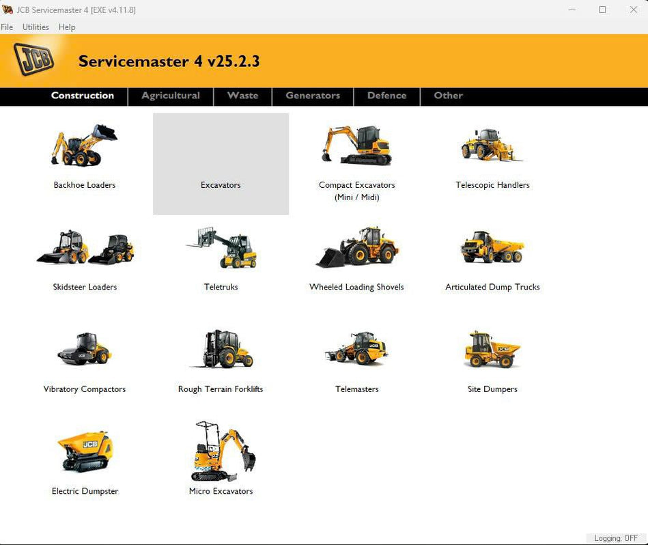The height and width of the screenshot is (545, 648).
Task: Open the Telemasters machine icon
Action: point(356,350)
